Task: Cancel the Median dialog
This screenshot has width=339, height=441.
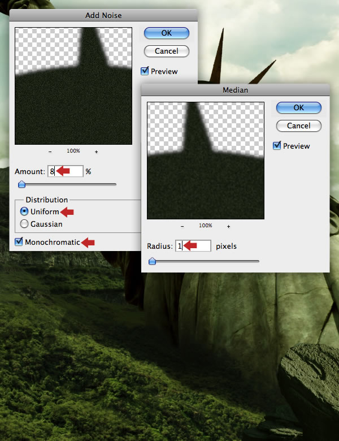Action: (x=298, y=126)
